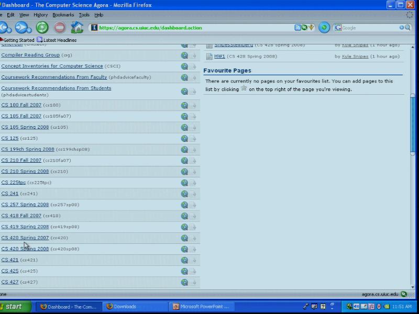This screenshot has width=419, height=314.
Task: Click globe icon next to CS 125
Action: click(184, 139)
